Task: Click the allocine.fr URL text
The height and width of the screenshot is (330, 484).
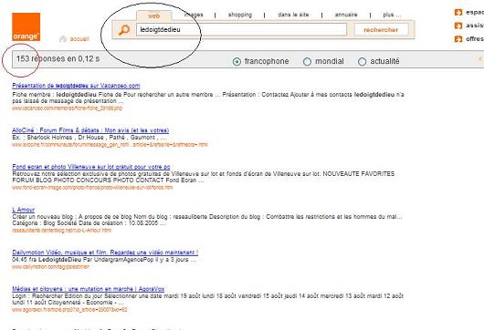Action: 110,145
